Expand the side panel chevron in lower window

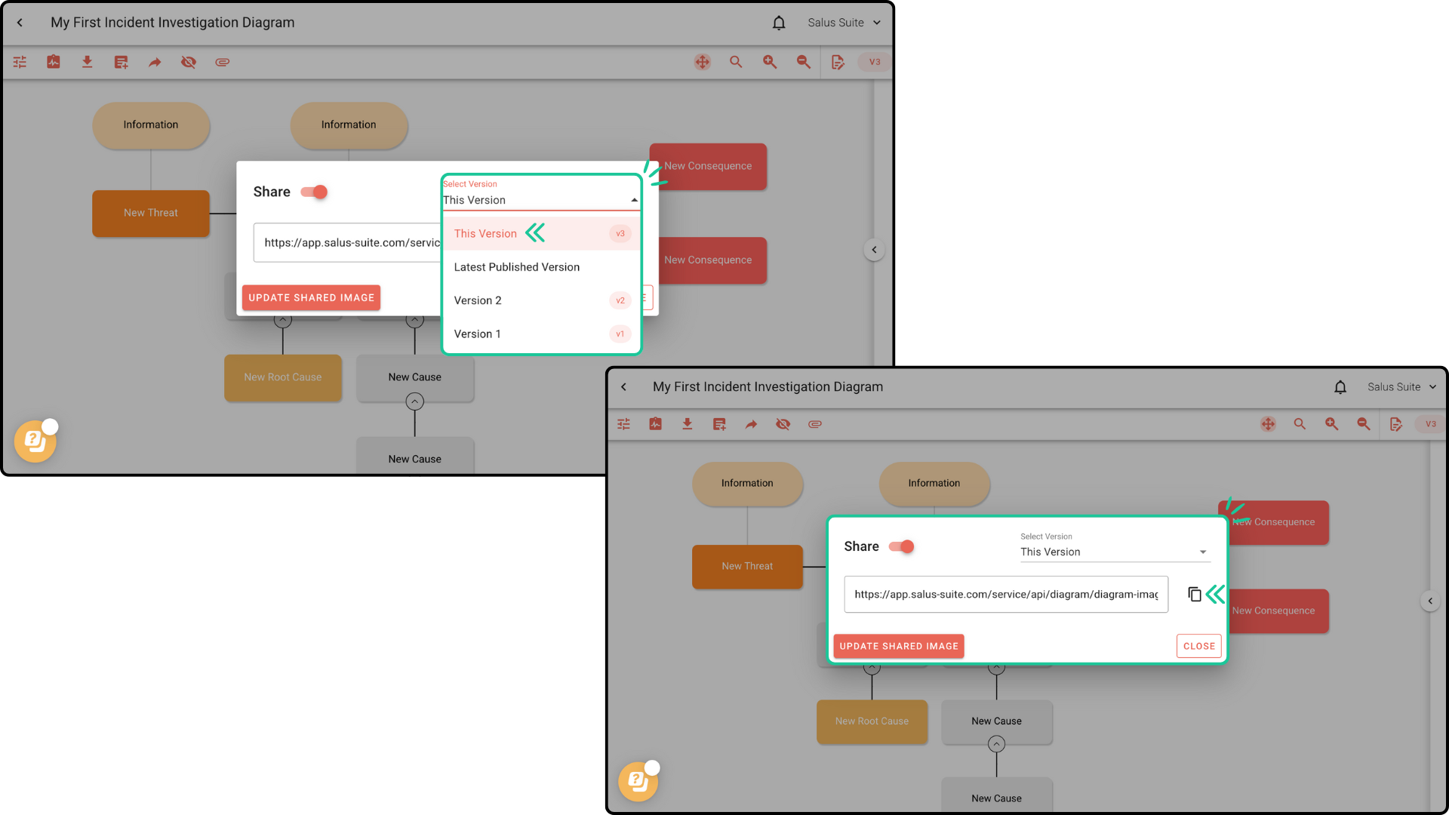[1430, 601]
